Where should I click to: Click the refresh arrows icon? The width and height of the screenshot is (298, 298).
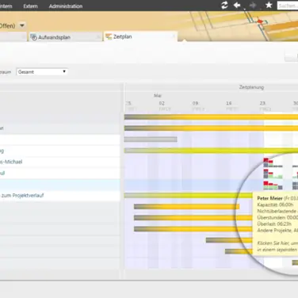click(x=224, y=6)
